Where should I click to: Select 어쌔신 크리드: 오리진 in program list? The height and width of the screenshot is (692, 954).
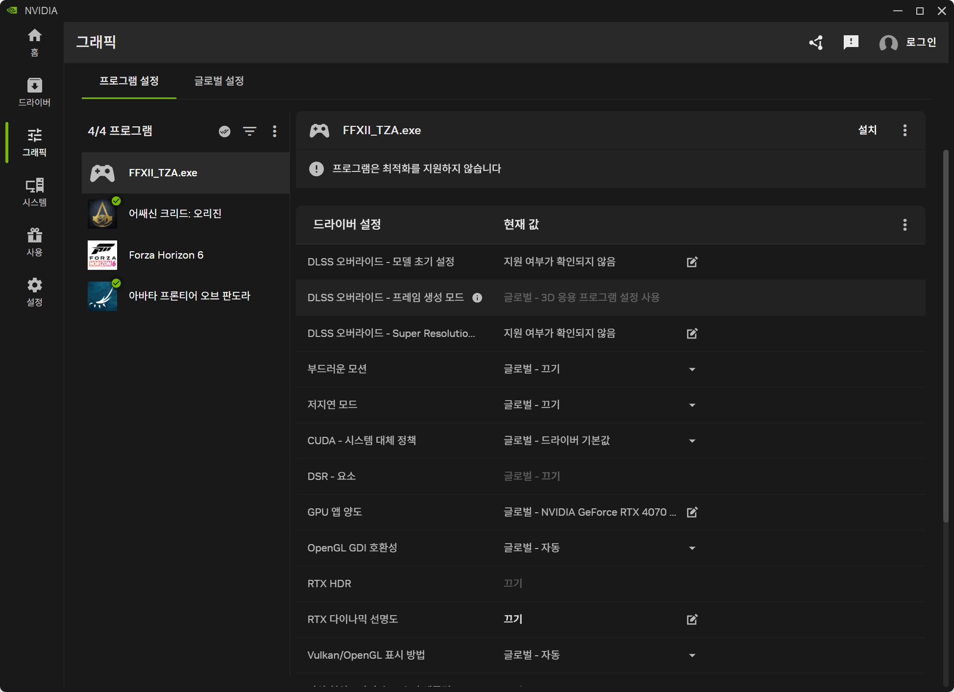click(x=186, y=214)
